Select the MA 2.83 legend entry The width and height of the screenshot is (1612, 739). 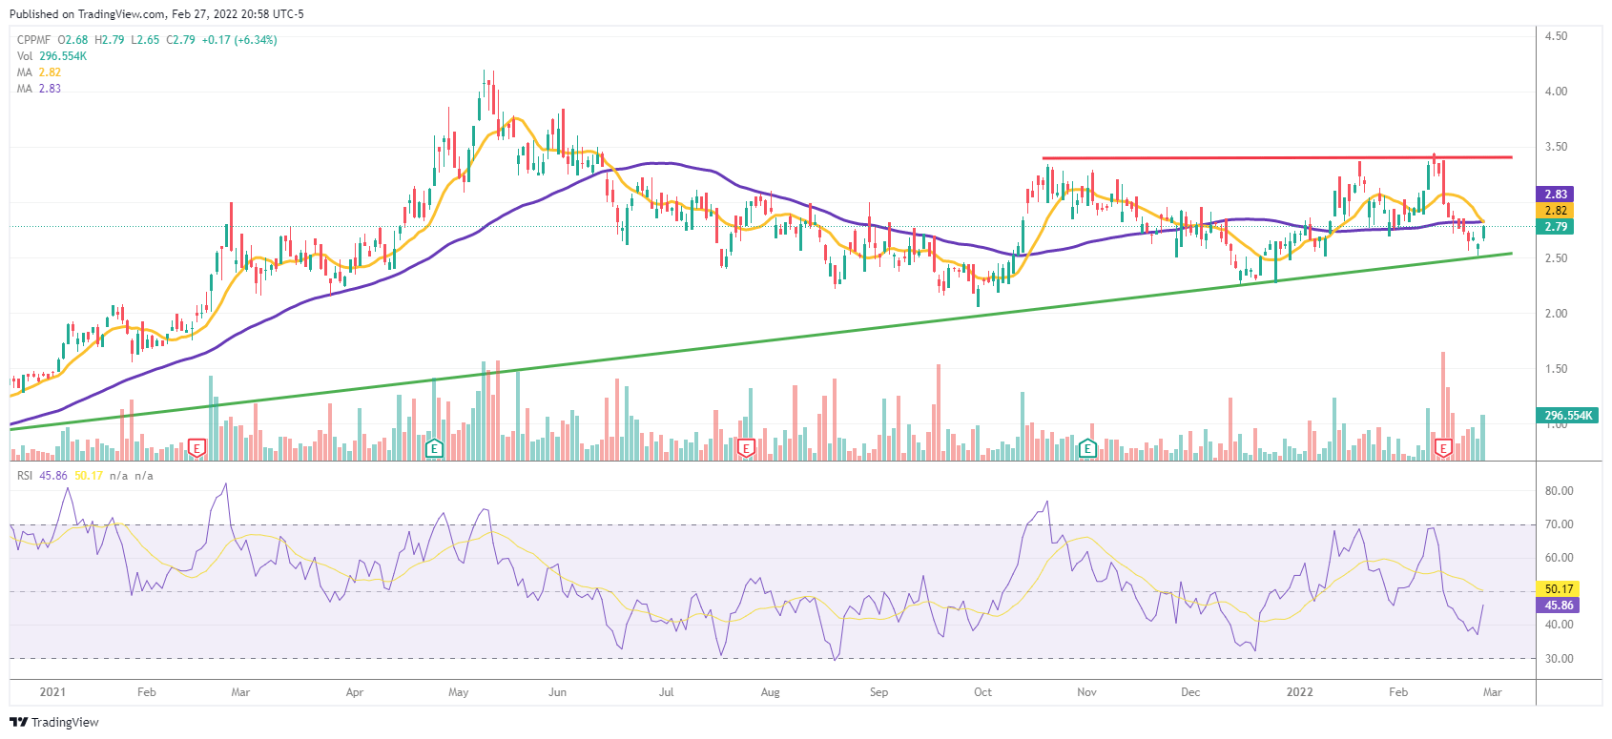[x=38, y=89]
